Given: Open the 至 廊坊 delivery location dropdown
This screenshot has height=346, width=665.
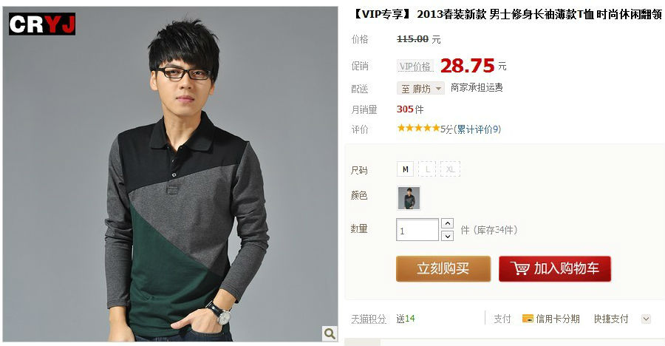Looking at the screenshot, I should point(420,88).
